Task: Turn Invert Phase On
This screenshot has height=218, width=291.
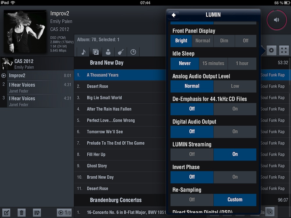Action: point(235,177)
